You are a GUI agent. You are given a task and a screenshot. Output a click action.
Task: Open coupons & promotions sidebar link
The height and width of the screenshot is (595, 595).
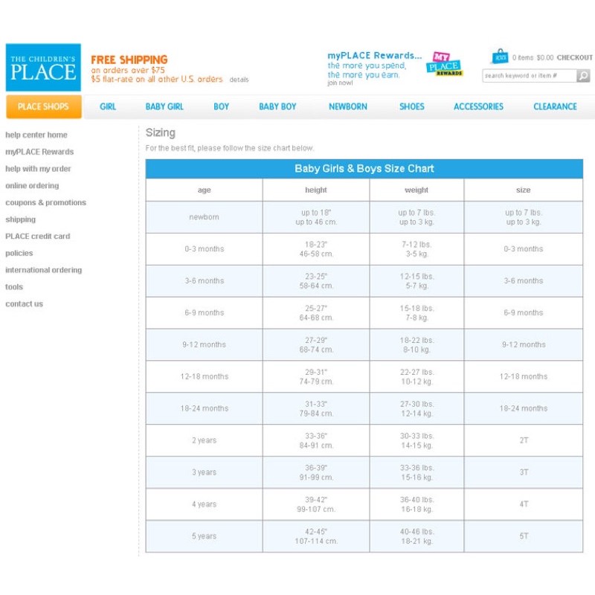[x=46, y=202]
